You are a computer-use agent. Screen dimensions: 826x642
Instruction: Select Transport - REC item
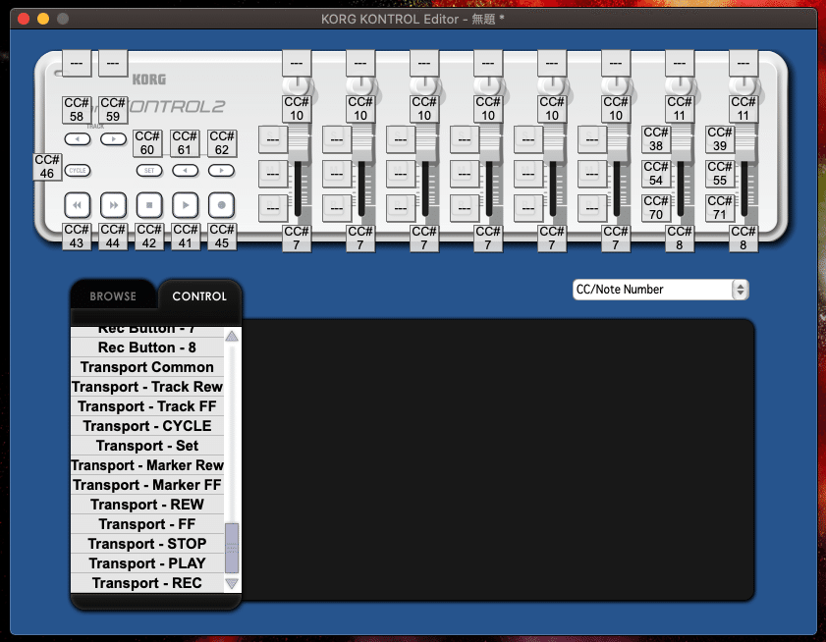[x=147, y=583]
